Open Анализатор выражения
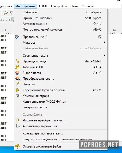The image size is (122, 153). [61, 126]
